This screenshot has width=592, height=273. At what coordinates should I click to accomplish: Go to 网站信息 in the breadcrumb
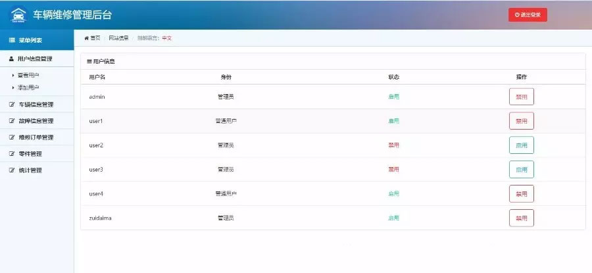click(118, 38)
